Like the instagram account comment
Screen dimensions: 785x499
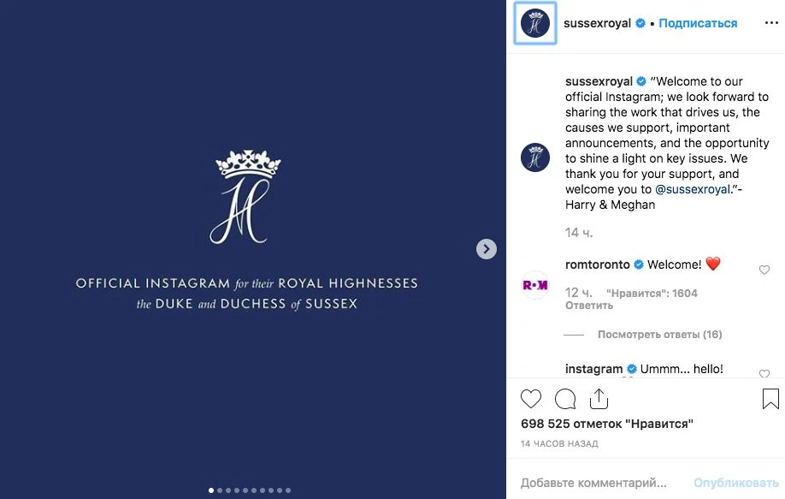764,373
